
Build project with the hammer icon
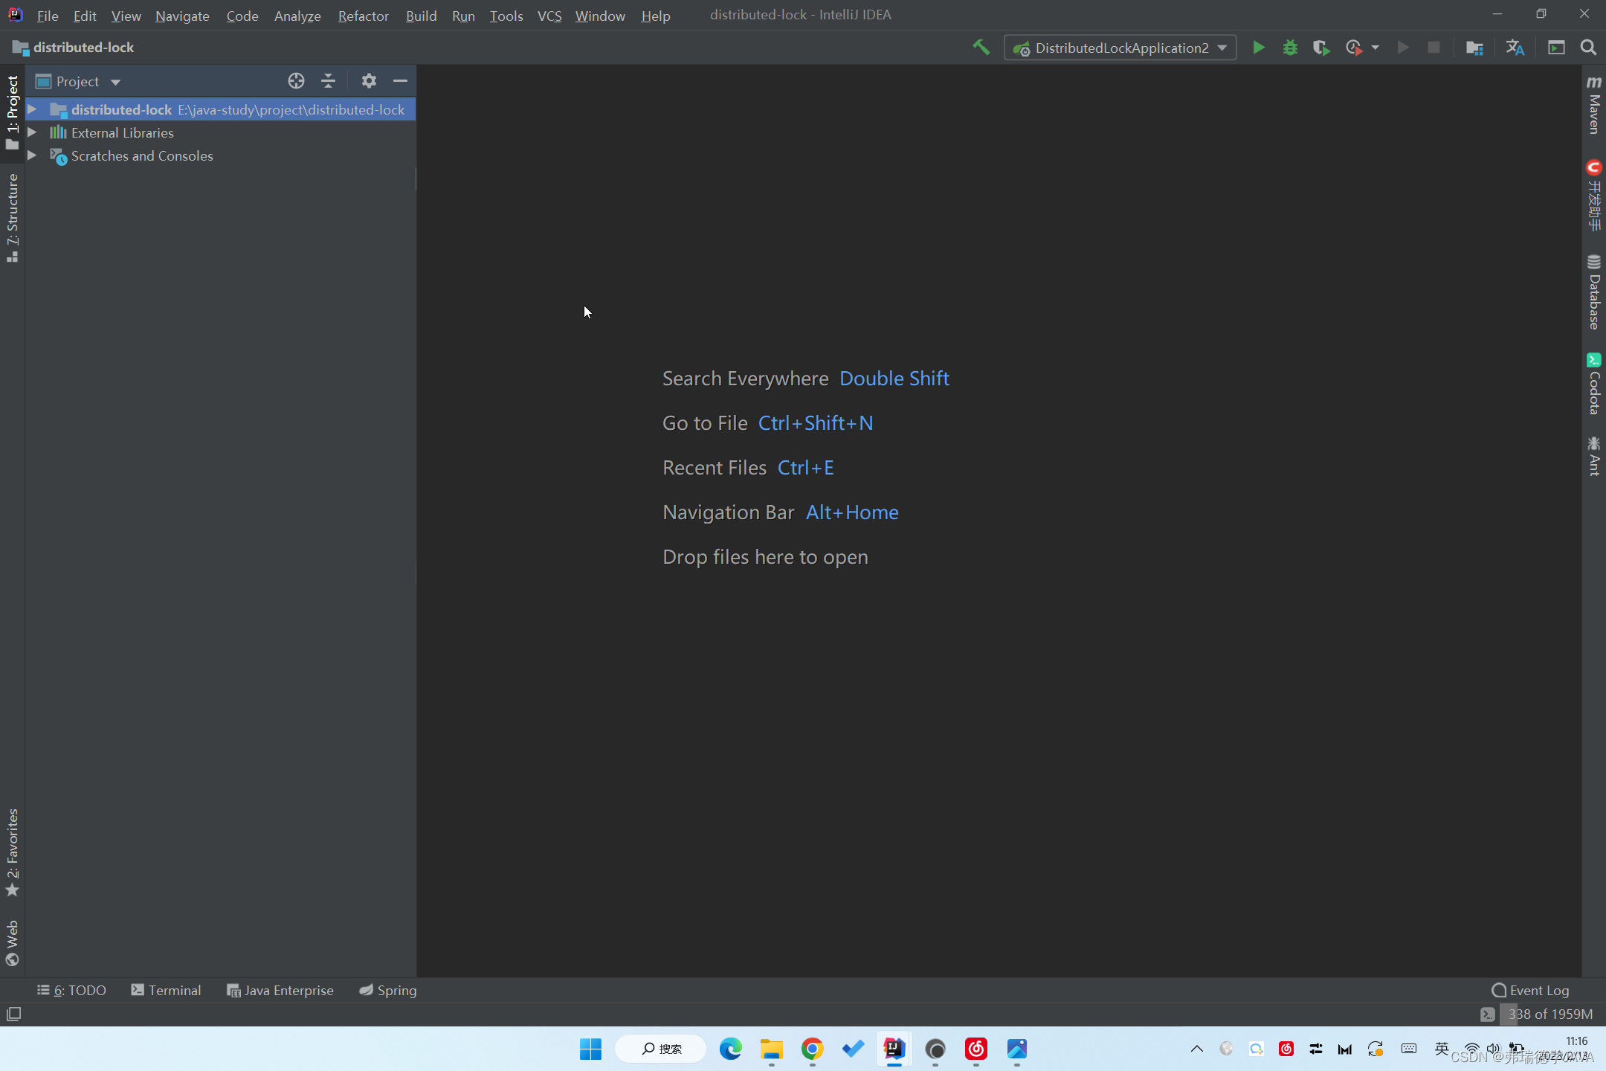[x=981, y=48]
